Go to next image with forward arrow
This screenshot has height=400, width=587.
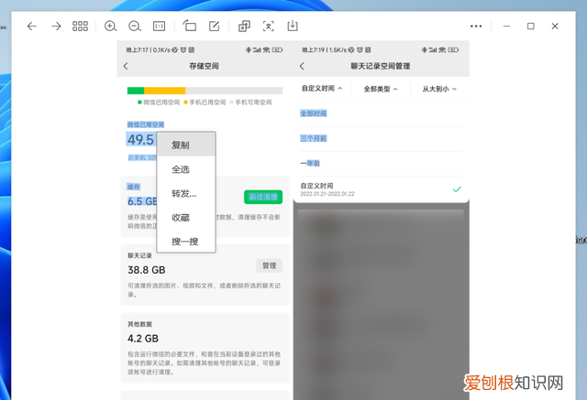pyautogui.click(x=56, y=27)
